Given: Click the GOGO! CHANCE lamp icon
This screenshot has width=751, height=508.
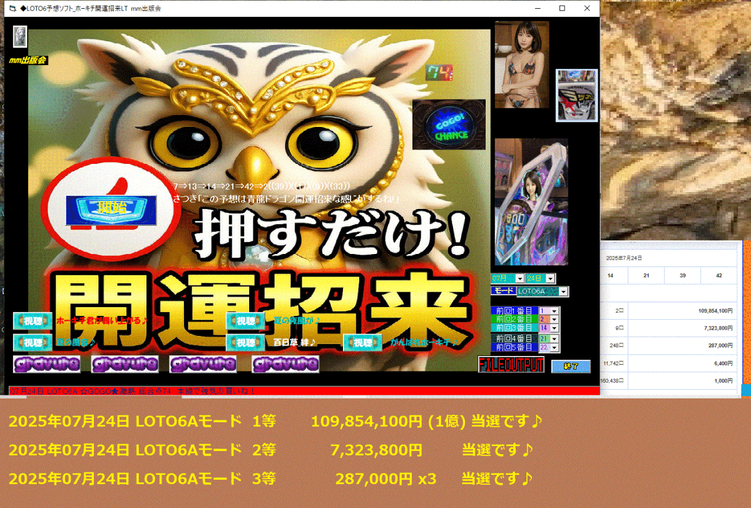Looking at the screenshot, I should point(449,125).
